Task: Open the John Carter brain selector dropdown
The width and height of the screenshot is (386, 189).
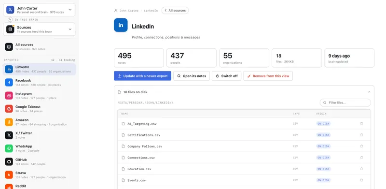Action: (x=40, y=10)
